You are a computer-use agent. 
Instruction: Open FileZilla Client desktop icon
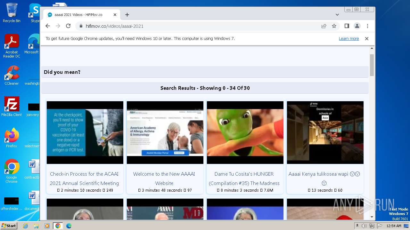[x=12, y=106]
